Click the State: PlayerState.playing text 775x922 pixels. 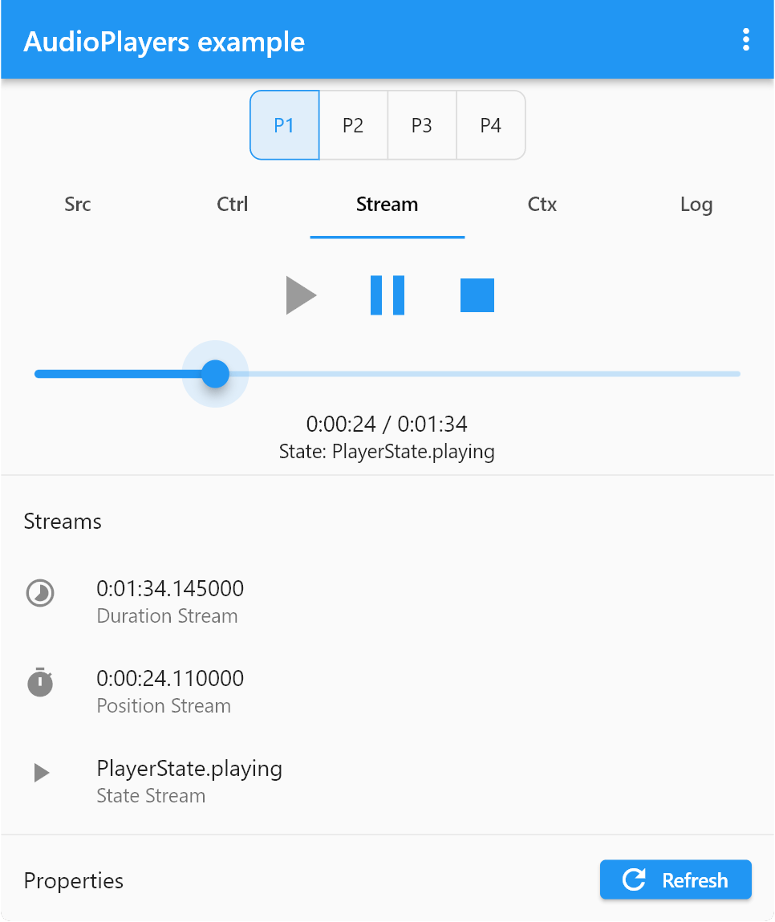click(x=387, y=451)
